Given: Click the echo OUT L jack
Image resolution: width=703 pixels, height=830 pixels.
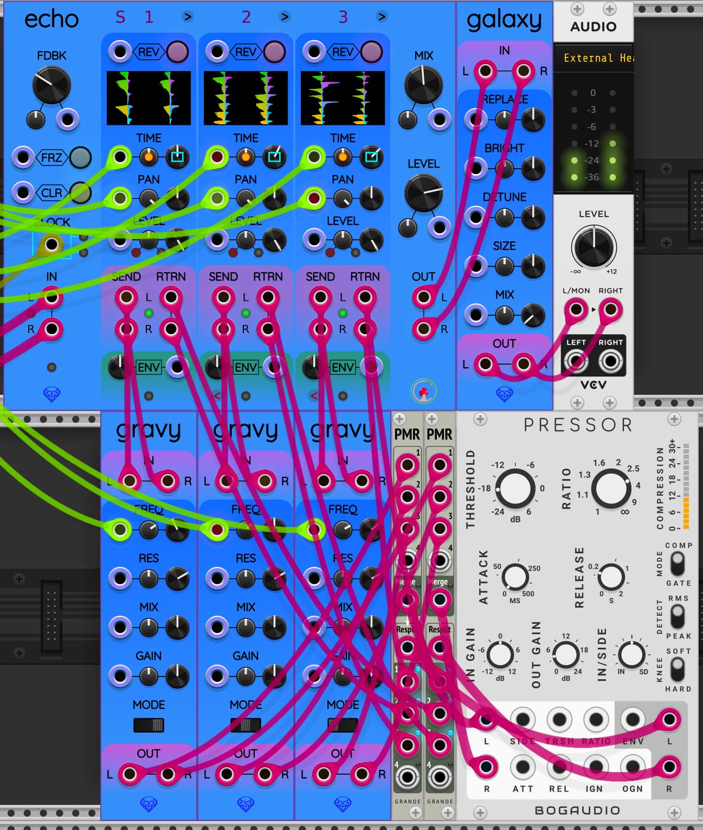Looking at the screenshot, I should (x=423, y=297).
